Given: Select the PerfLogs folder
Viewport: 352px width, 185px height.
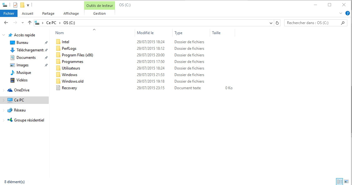Looking at the screenshot, I should pyautogui.click(x=69, y=48).
